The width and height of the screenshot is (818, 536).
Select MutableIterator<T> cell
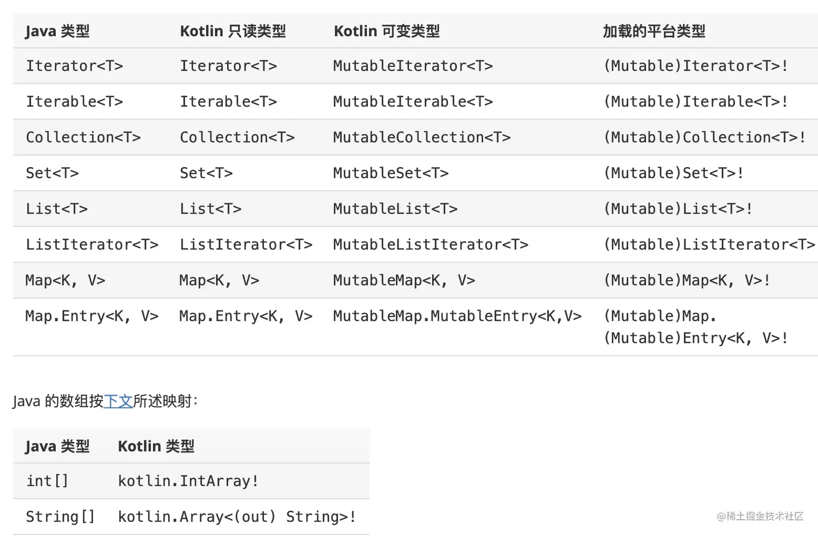(x=413, y=66)
